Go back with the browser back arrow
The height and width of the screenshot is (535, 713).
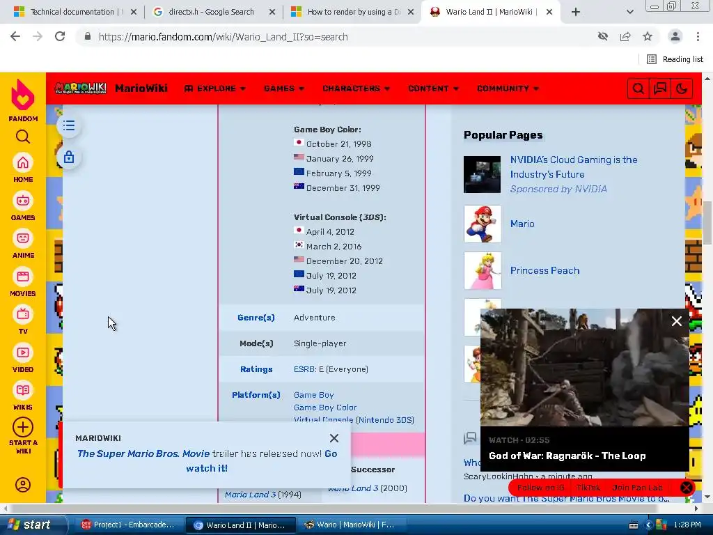point(15,36)
